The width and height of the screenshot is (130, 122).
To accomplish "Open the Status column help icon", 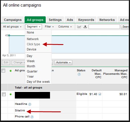I will (x=79, y=74).
